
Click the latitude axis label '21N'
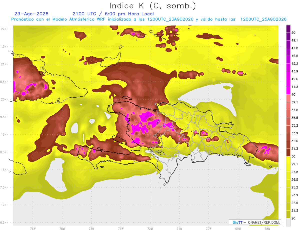click(4, 64)
